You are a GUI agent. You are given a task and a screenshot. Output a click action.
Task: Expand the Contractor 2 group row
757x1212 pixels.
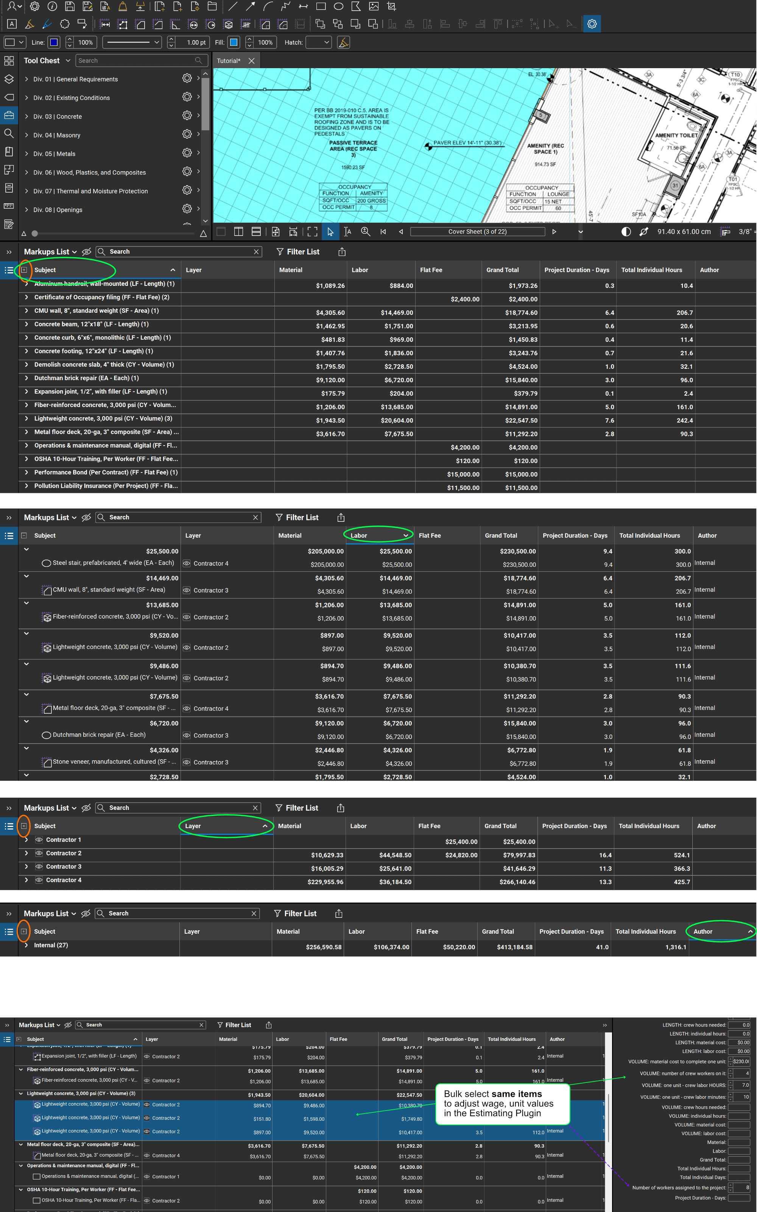tap(26, 853)
